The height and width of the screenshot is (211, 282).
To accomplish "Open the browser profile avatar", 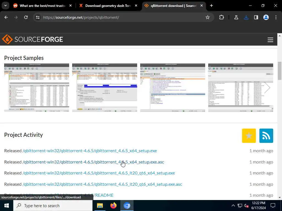I will tap(266, 17).
